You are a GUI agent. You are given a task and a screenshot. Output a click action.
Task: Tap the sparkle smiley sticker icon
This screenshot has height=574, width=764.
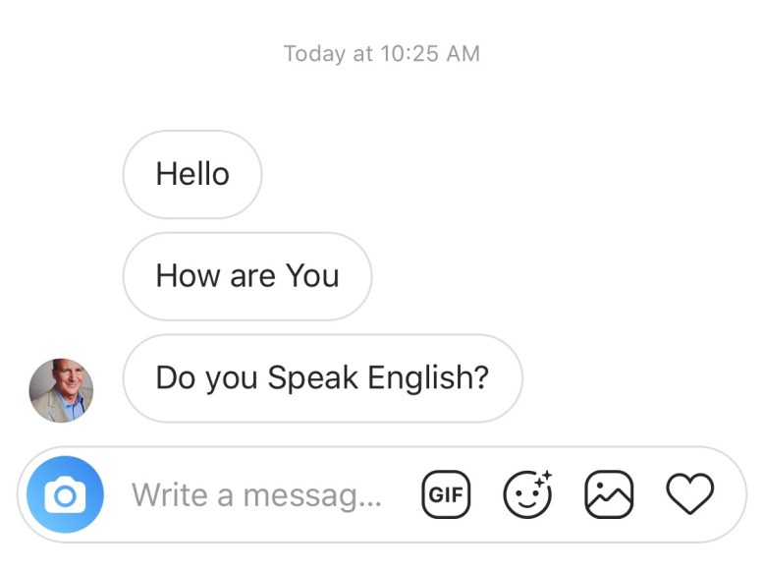(x=527, y=494)
